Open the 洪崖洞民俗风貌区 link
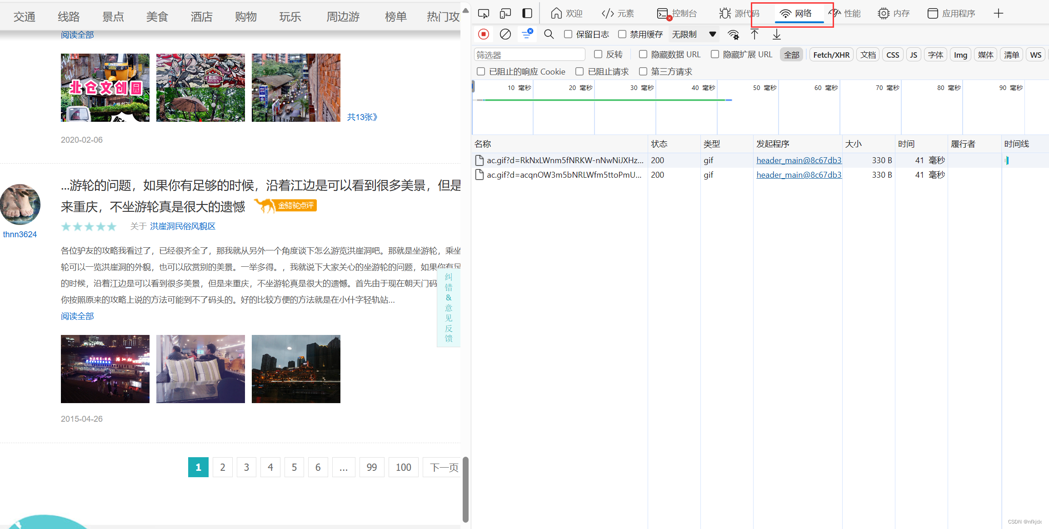The image size is (1049, 529). click(x=182, y=226)
